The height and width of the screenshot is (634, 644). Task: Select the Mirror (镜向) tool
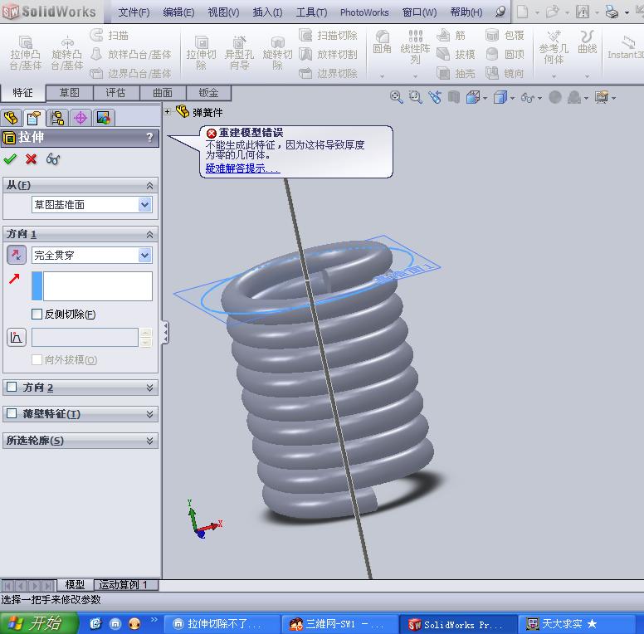pyautogui.click(x=505, y=74)
